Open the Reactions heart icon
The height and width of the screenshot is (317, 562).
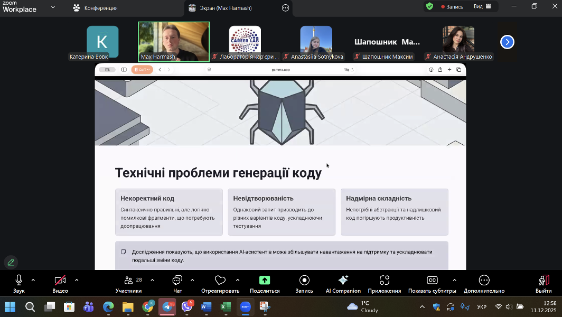pos(220,281)
